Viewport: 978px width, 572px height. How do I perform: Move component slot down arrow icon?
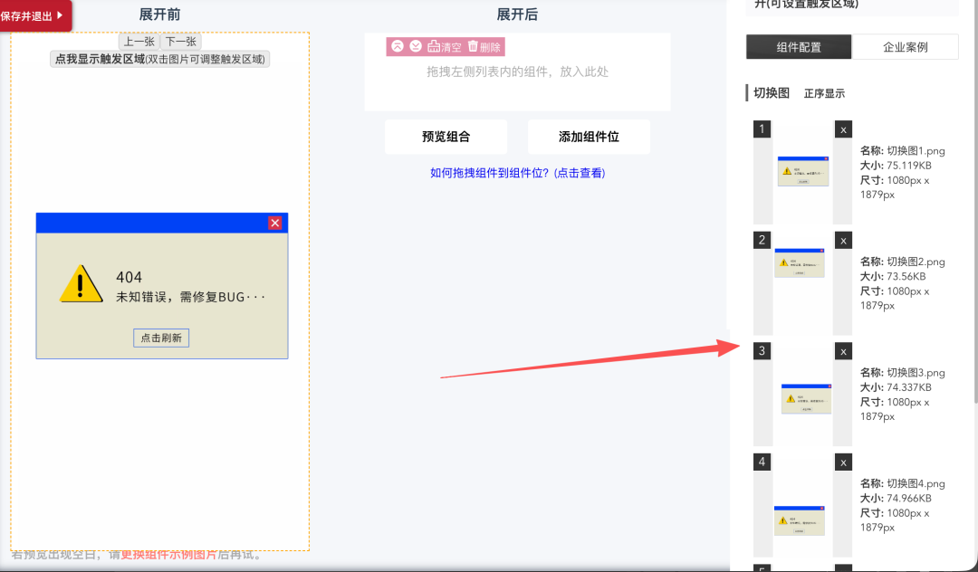(x=416, y=46)
